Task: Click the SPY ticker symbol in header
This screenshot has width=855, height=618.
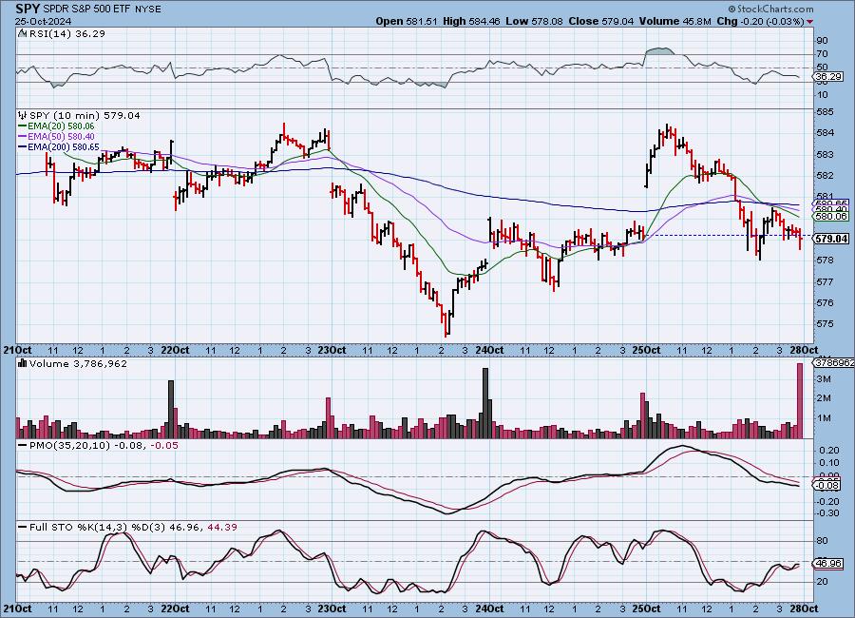Action: coord(28,9)
